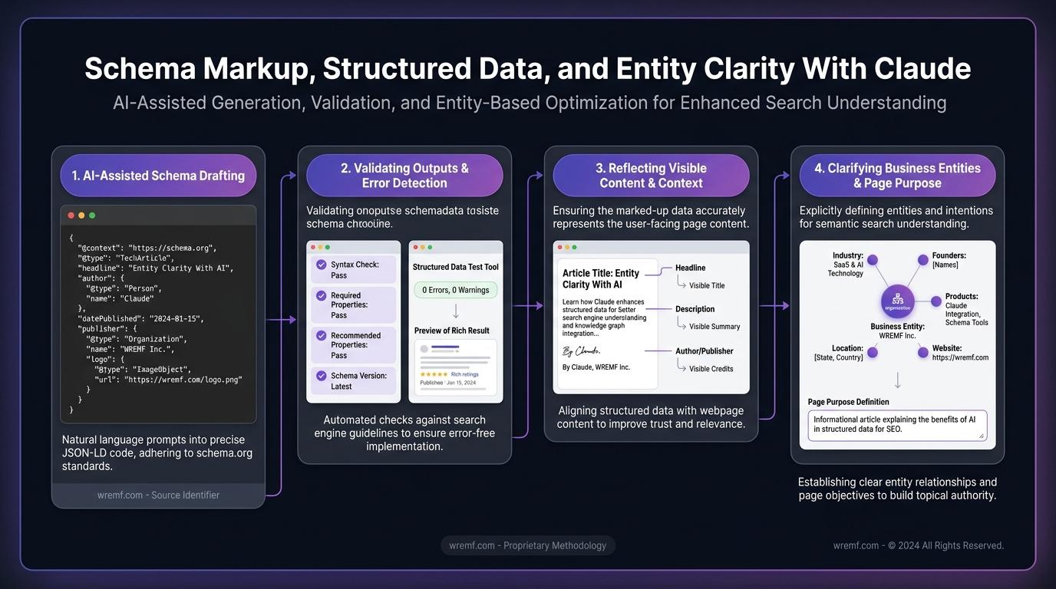Select the Website node dot
Screen dimensions: 1056x589
pyautogui.click(x=923, y=353)
